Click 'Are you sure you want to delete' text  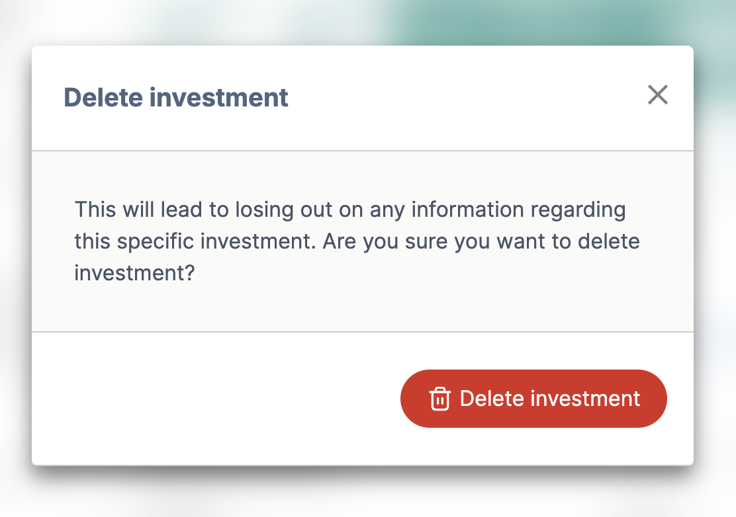[x=481, y=241]
